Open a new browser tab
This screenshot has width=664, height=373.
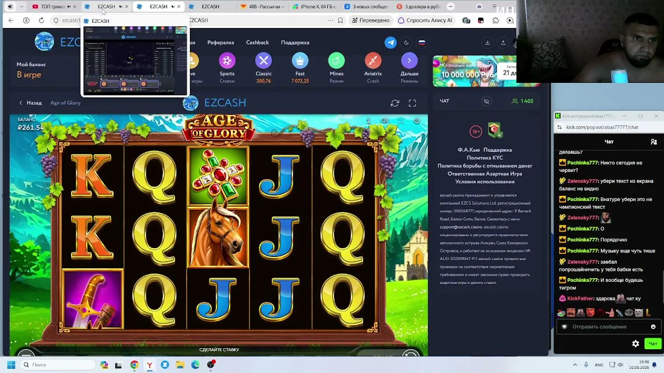451,7
